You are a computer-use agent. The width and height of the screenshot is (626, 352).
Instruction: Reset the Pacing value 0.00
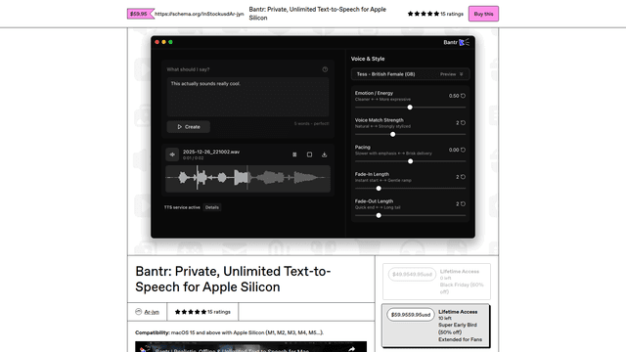click(x=463, y=150)
